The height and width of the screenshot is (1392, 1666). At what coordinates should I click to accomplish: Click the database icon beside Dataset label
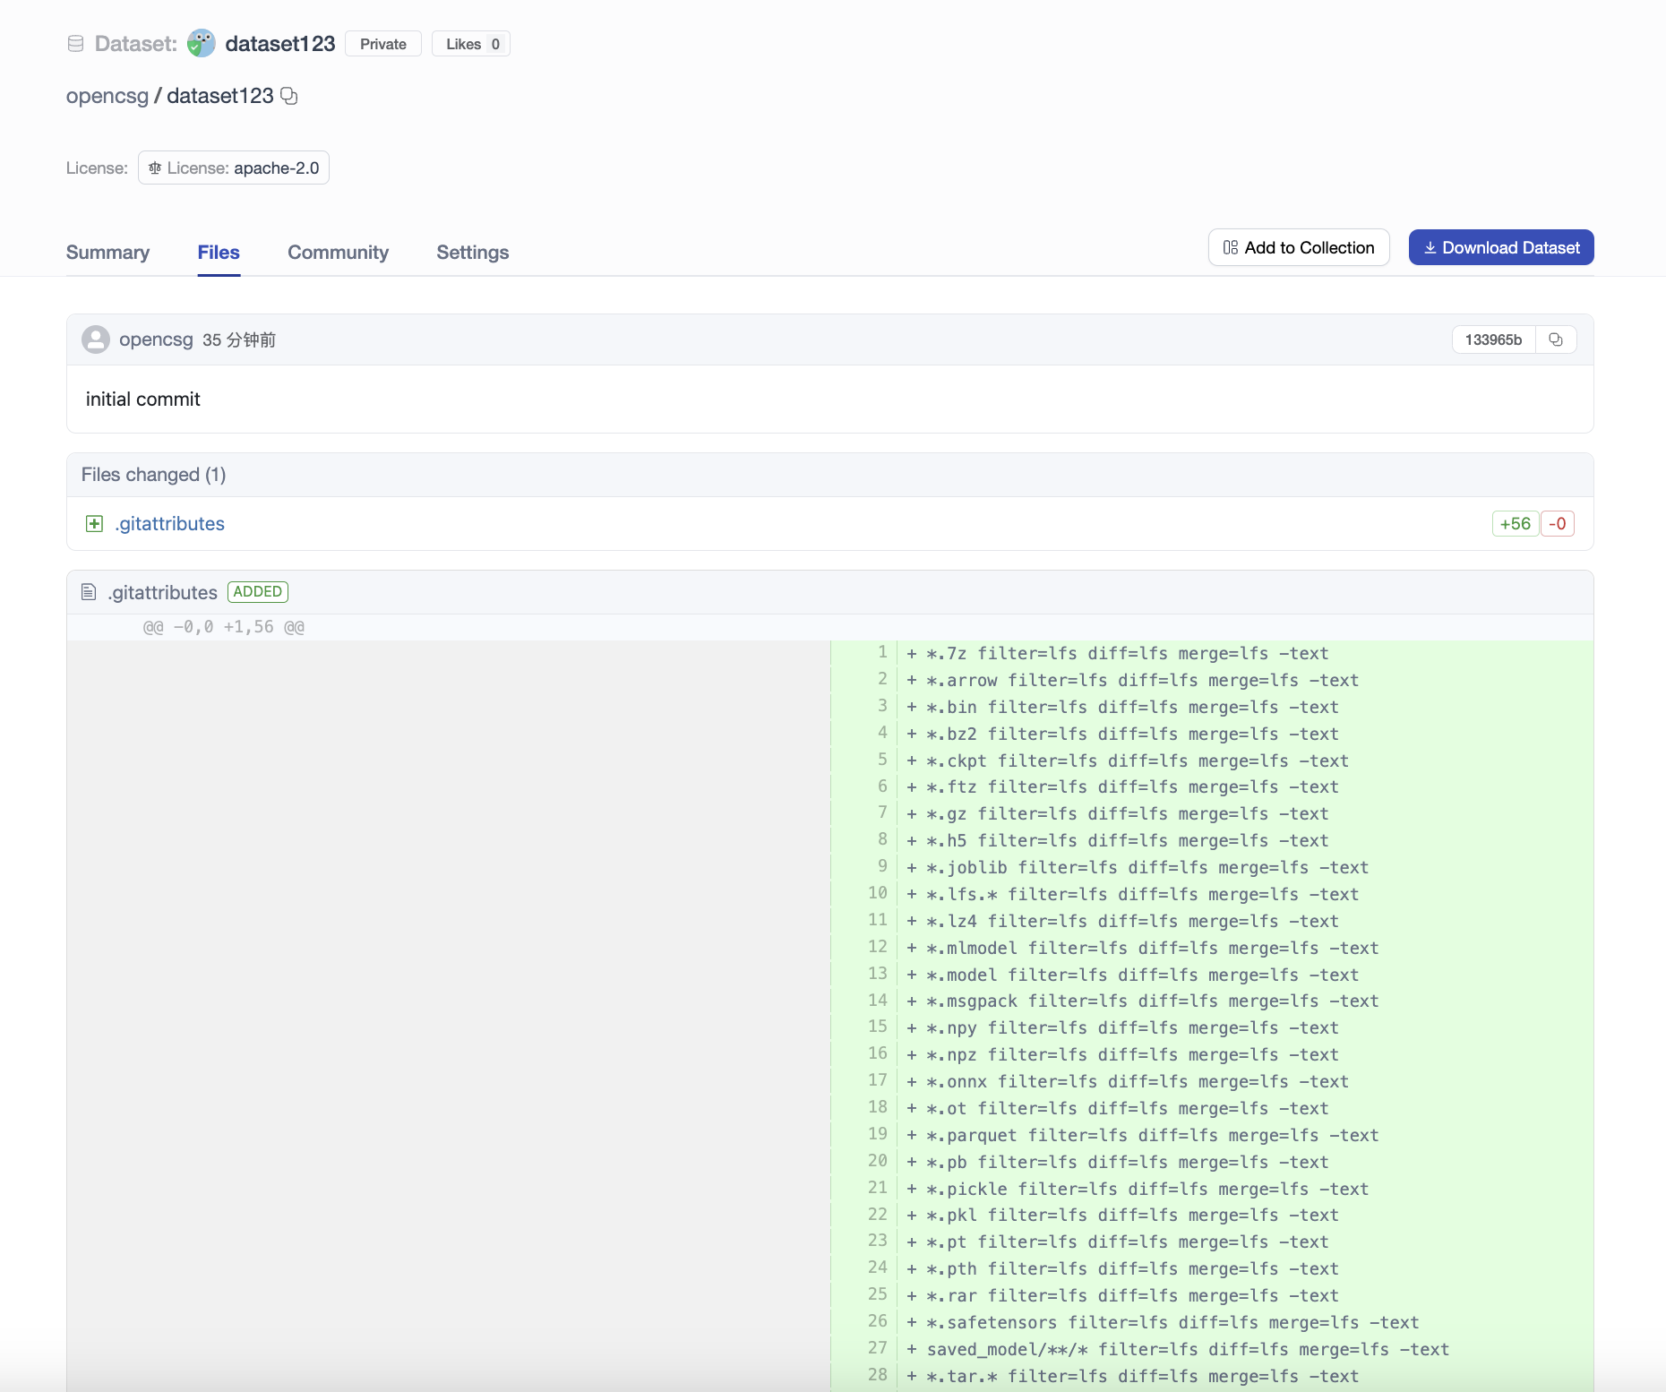[75, 44]
